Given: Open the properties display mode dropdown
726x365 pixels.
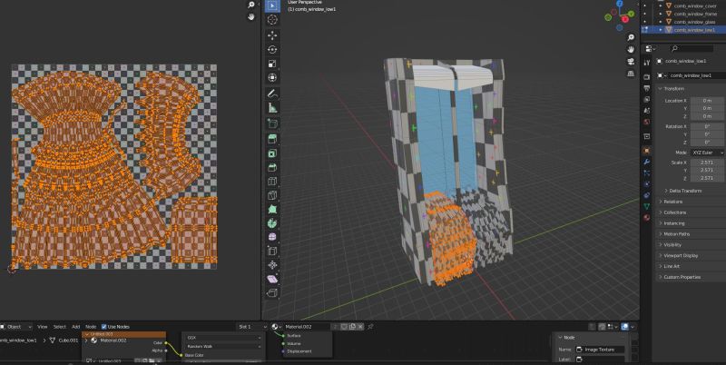Looking at the screenshot, I should coord(651,49).
